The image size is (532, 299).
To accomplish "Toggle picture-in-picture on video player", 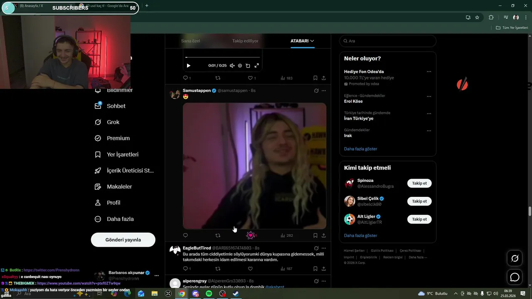I will 248,66.
